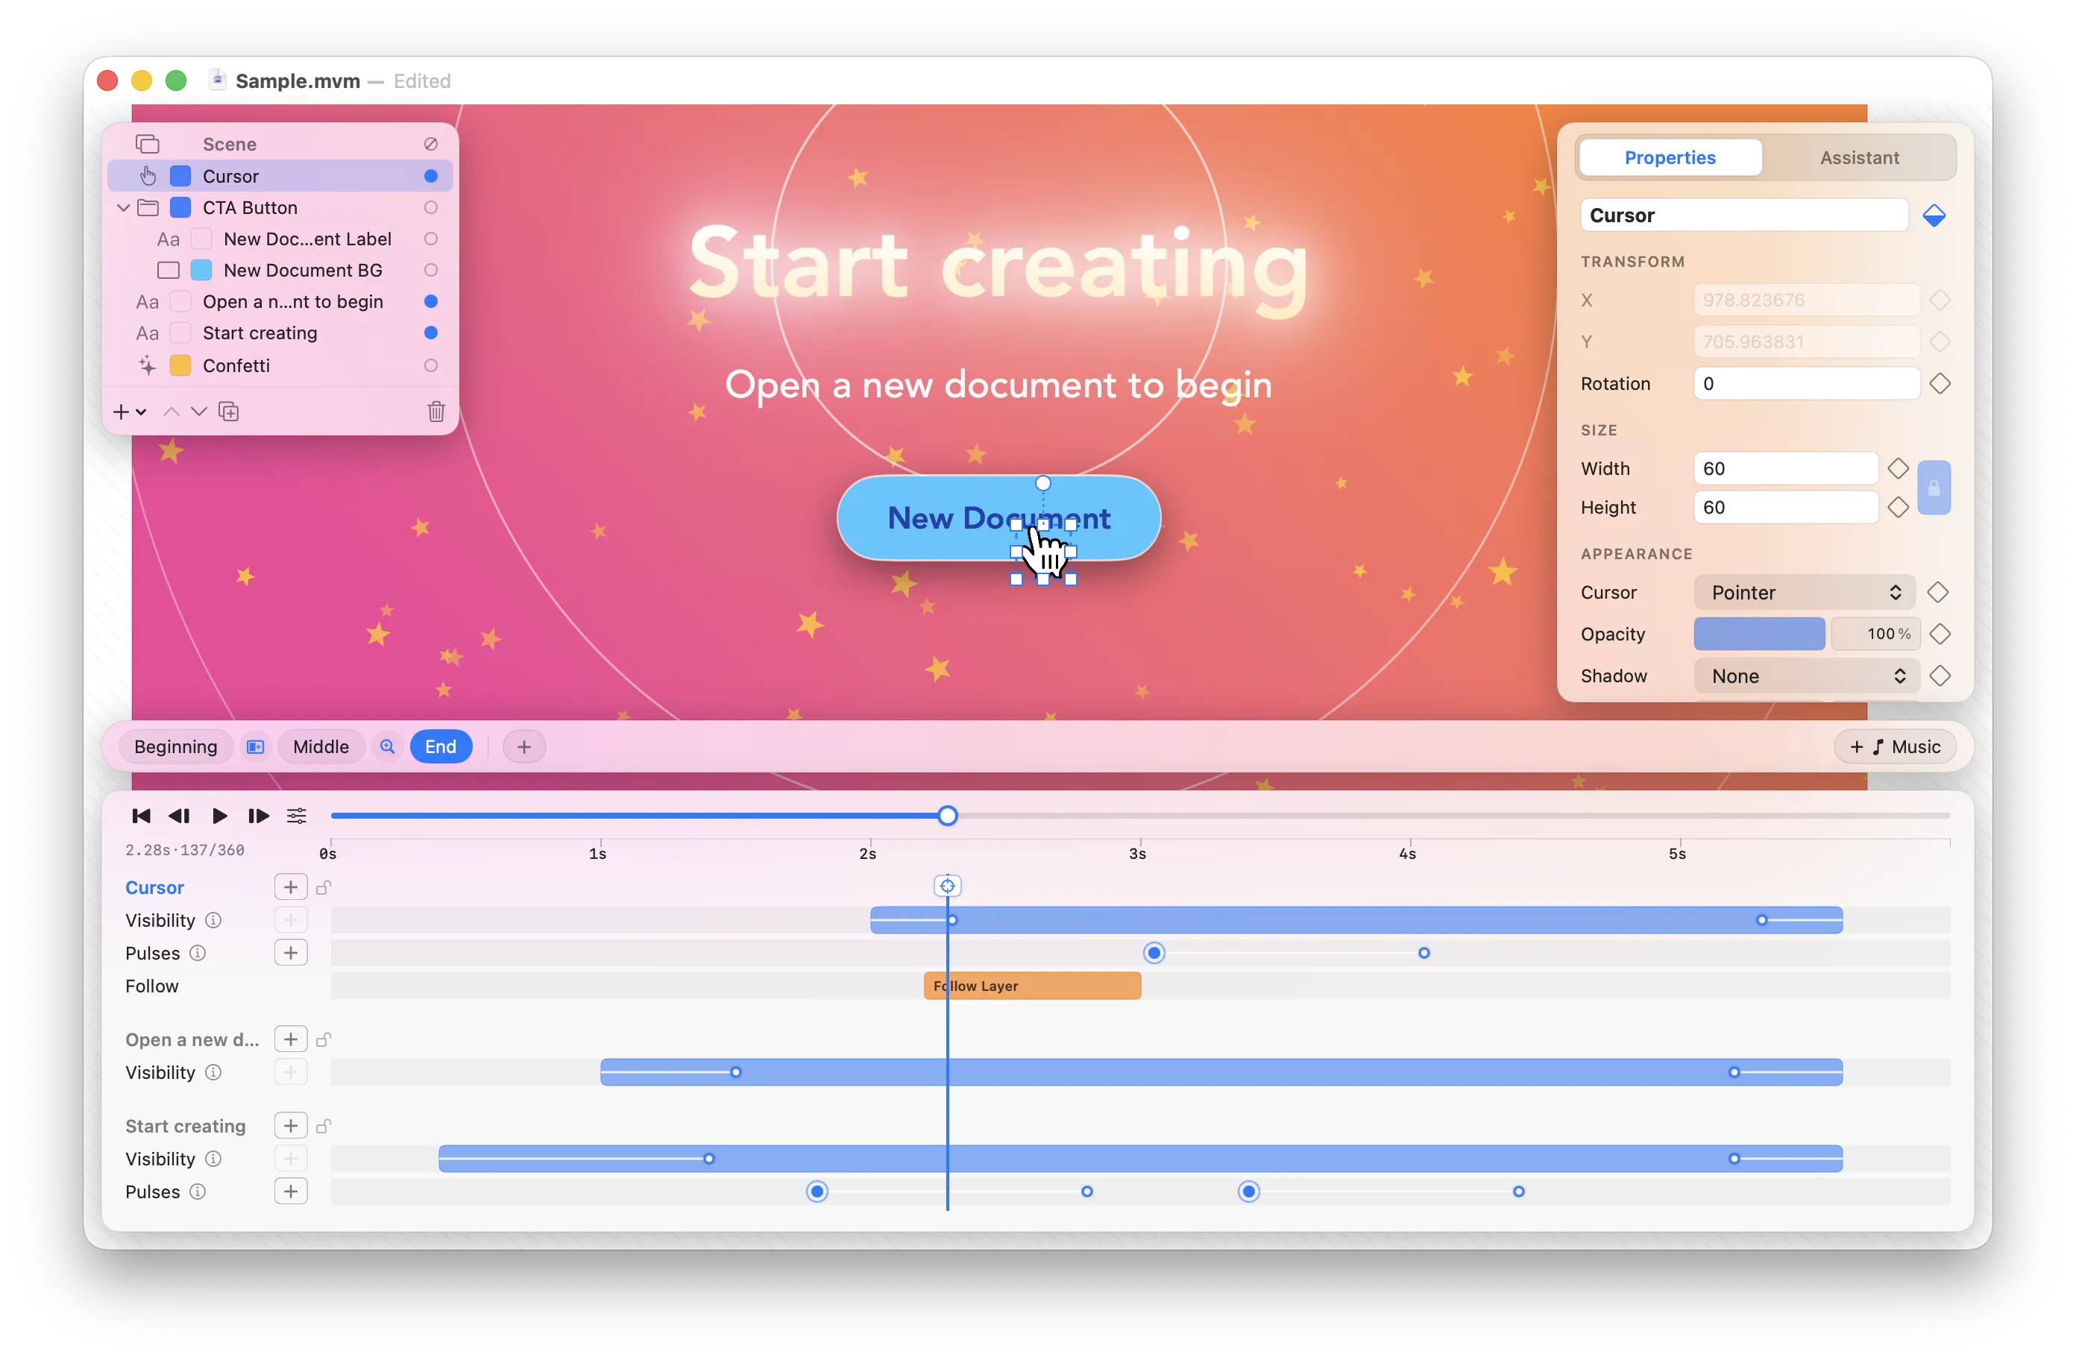The height and width of the screenshot is (1360, 2076).
Task: Click the zoom transition icon after Middle
Action: [387, 747]
